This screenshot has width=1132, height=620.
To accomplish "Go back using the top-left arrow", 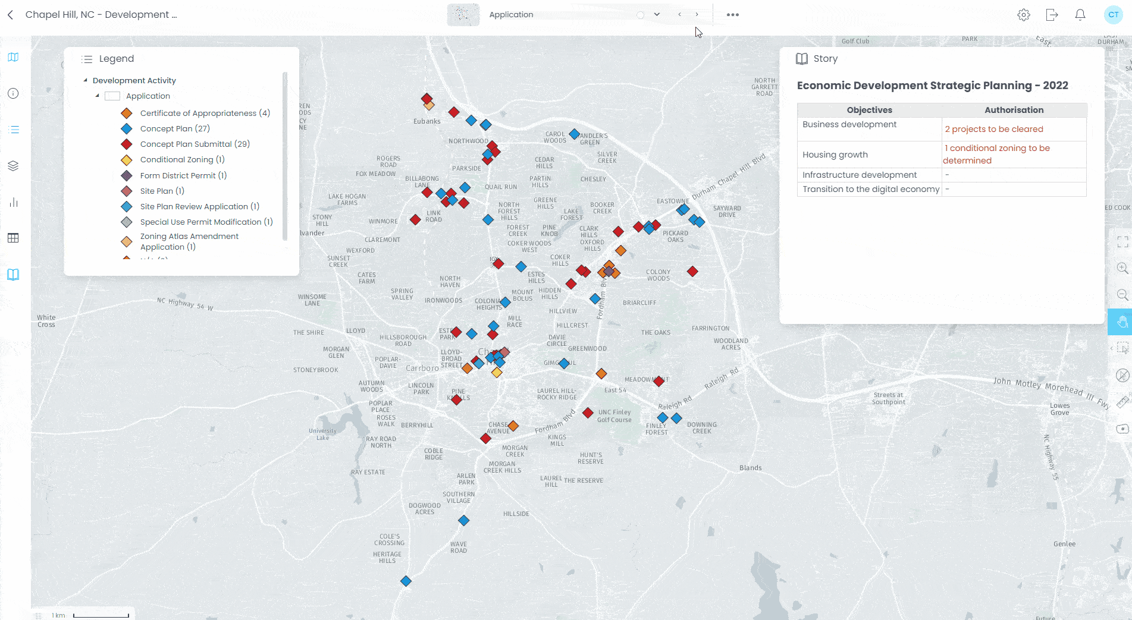I will (10, 15).
